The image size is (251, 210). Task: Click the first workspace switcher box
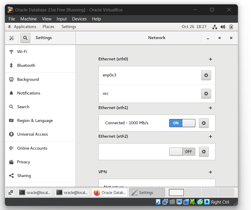tap(176, 192)
